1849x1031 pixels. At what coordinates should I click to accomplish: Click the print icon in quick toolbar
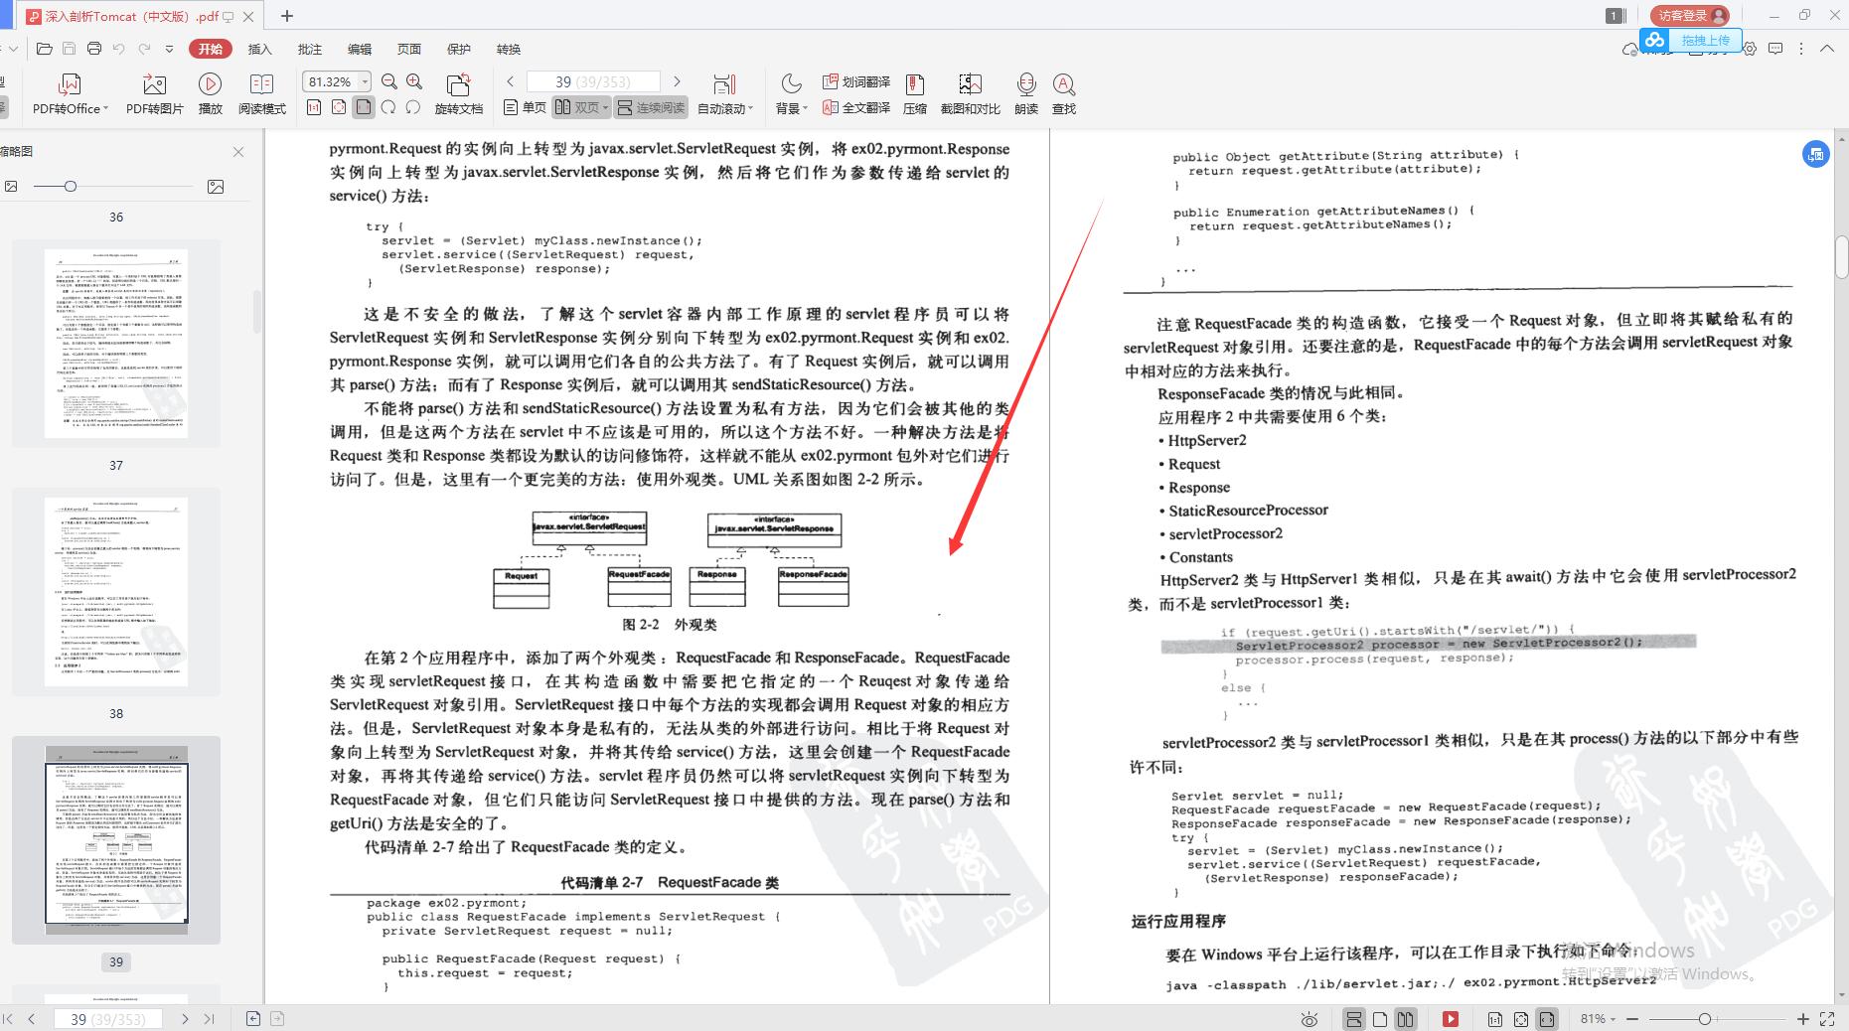[94, 49]
